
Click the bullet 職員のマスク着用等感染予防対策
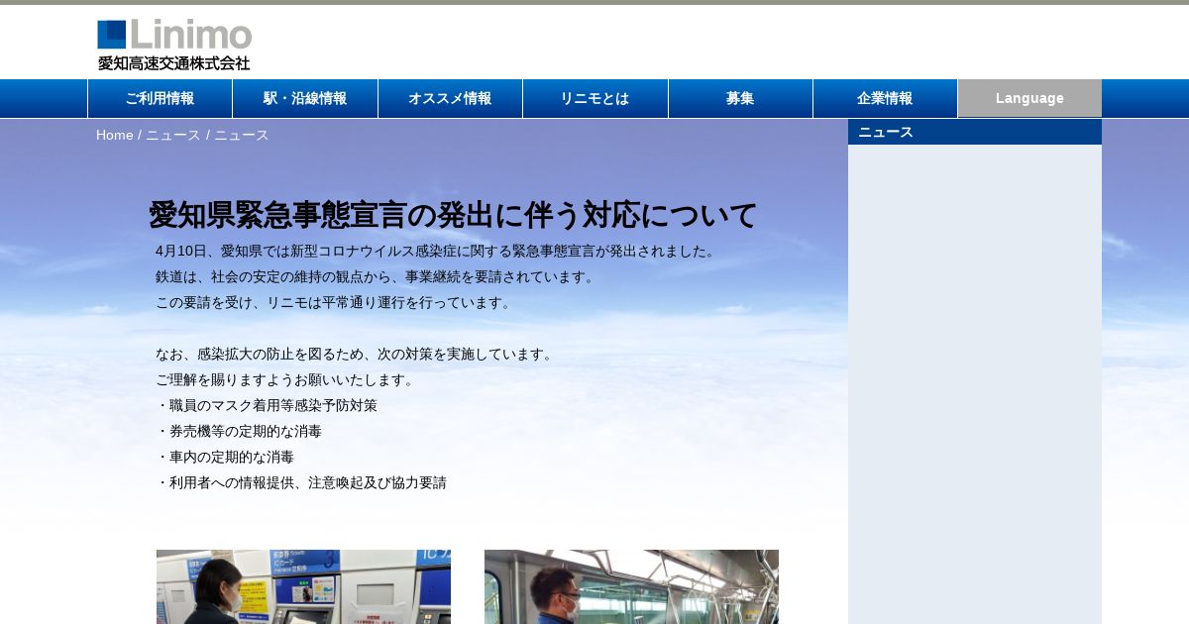267,405
